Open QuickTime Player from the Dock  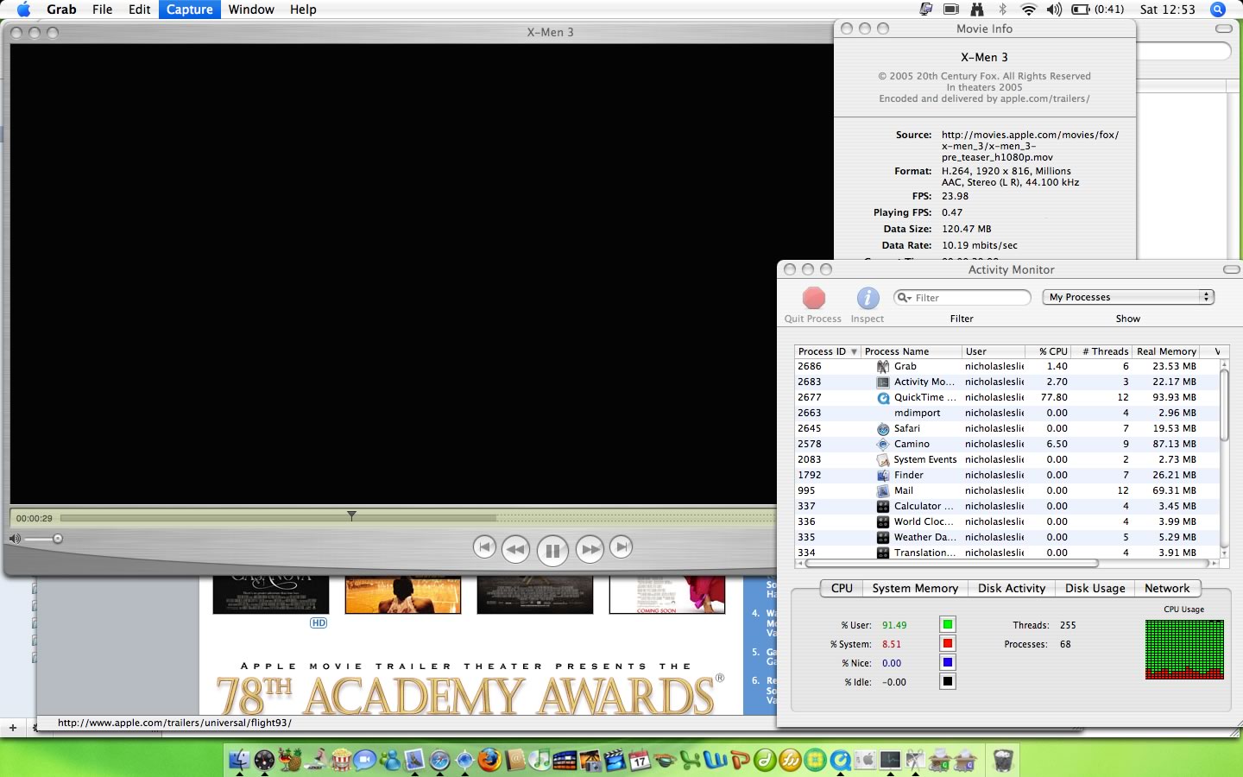coord(839,761)
